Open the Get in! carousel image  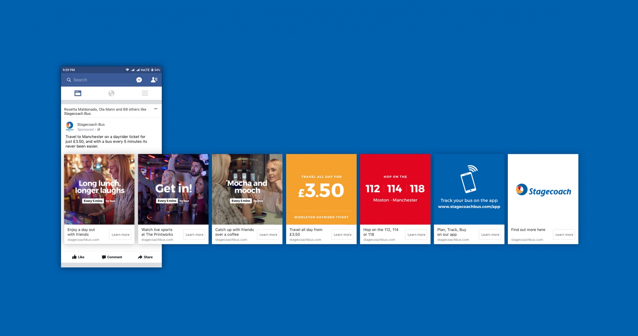173,189
